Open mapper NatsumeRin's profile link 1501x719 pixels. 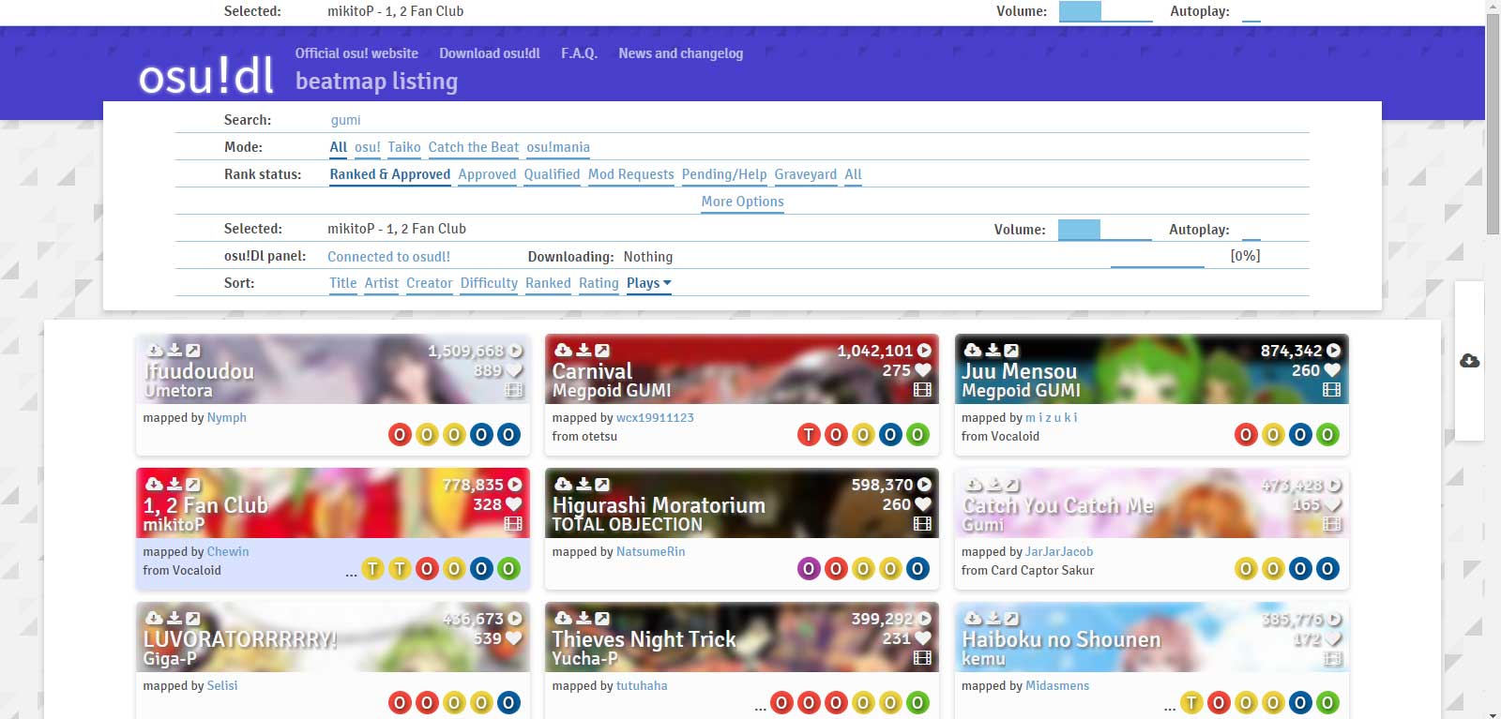pos(651,552)
